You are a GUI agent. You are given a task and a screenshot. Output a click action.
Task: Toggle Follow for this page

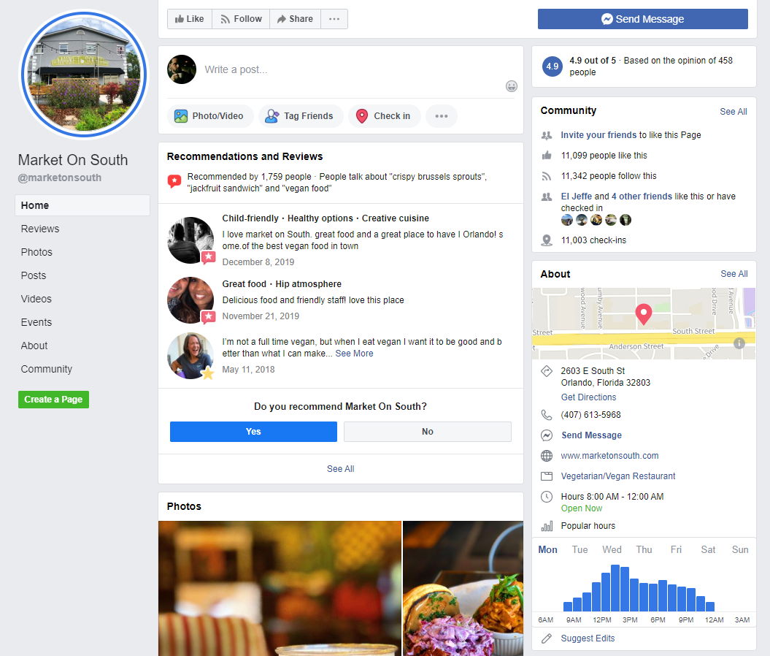(x=240, y=18)
